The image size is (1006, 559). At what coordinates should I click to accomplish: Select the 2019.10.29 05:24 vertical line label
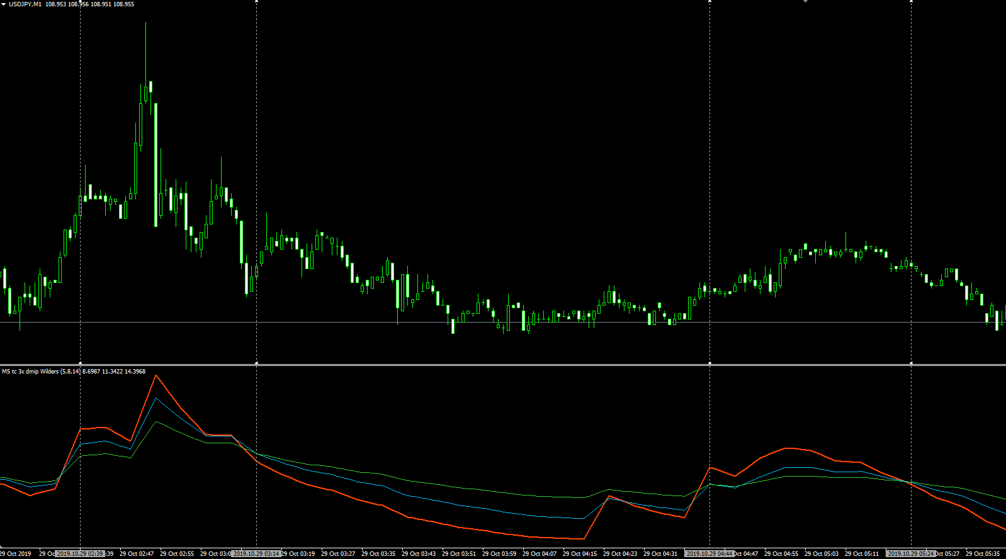[911, 554]
